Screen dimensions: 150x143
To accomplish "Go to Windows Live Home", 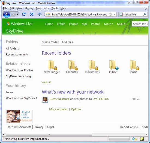I will tap(49, 24).
